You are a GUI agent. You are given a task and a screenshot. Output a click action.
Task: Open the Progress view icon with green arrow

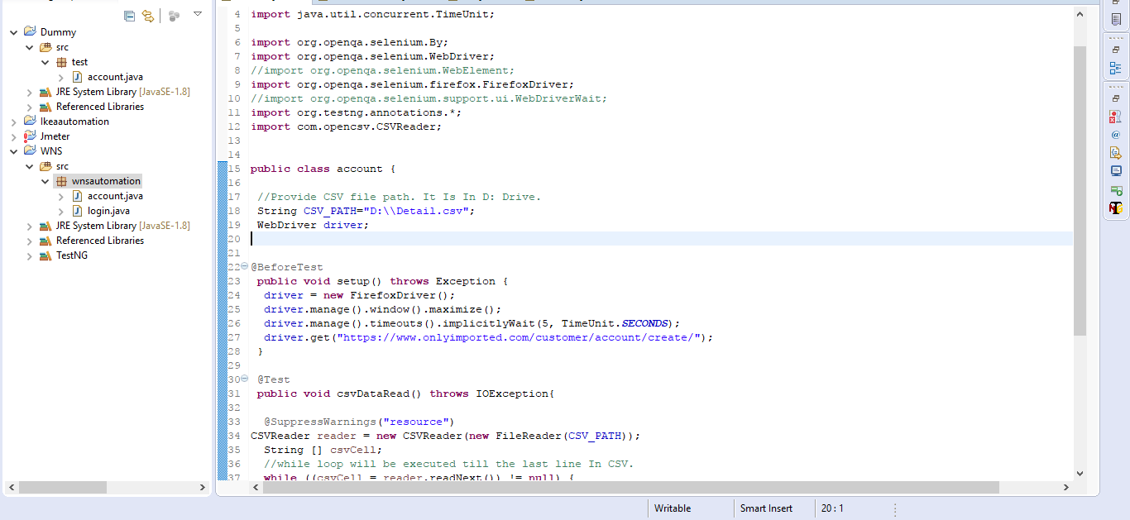(x=1116, y=189)
